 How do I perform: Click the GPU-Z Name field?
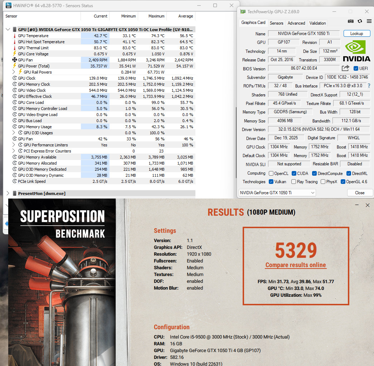[303, 34]
